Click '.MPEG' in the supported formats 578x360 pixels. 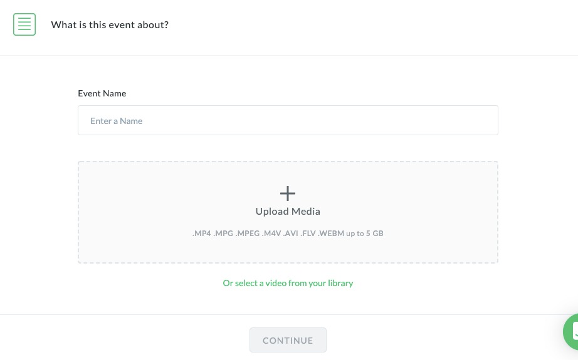point(248,234)
